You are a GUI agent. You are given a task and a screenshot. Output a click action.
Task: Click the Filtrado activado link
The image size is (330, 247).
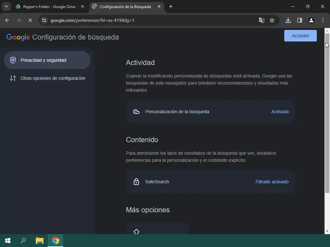pyautogui.click(x=272, y=182)
